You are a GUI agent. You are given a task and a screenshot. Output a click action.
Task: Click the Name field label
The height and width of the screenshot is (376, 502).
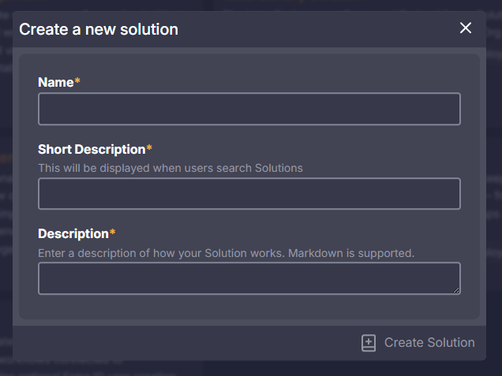coord(55,82)
